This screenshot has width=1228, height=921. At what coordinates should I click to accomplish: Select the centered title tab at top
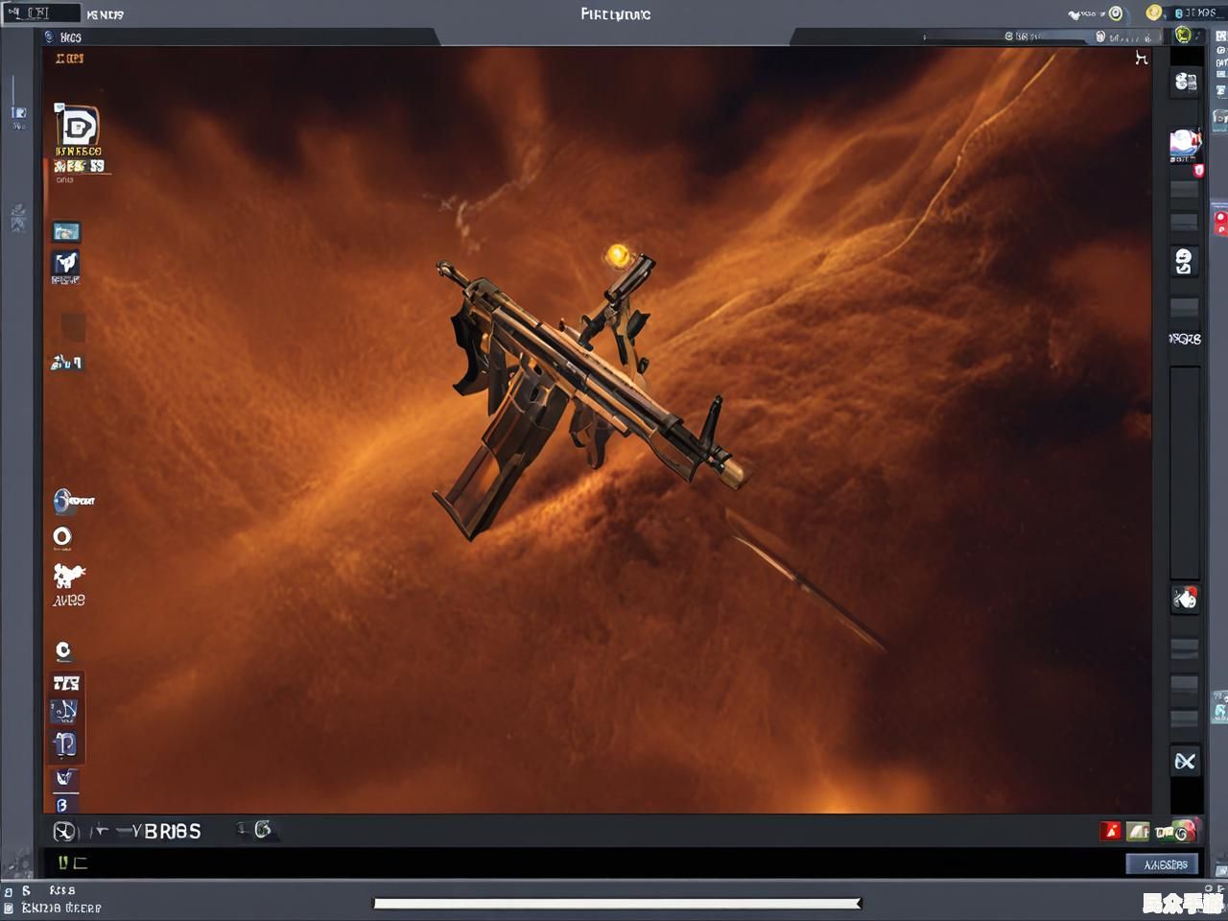click(615, 13)
